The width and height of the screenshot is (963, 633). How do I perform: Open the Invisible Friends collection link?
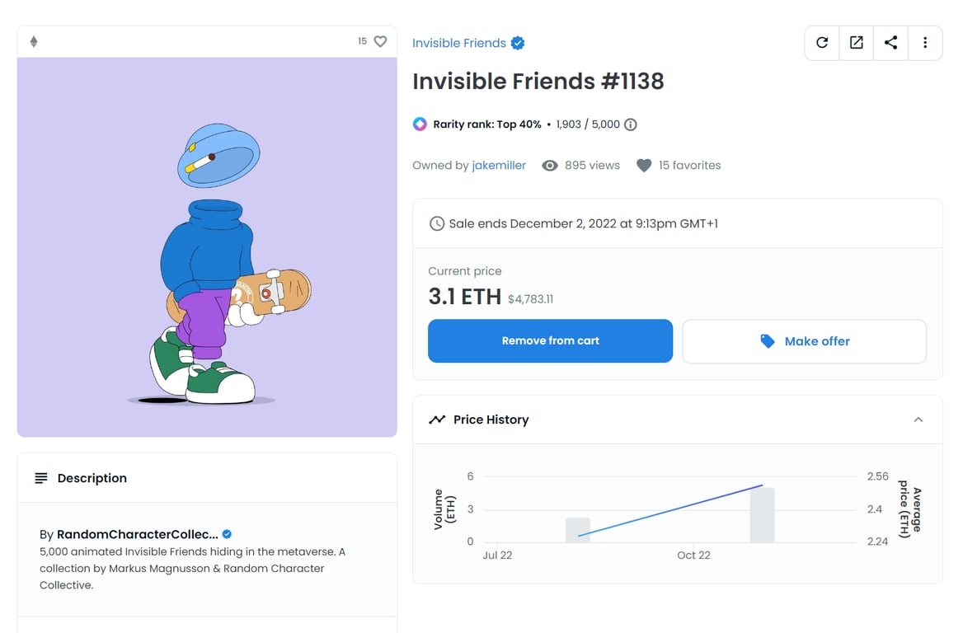(x=459, y=43)
